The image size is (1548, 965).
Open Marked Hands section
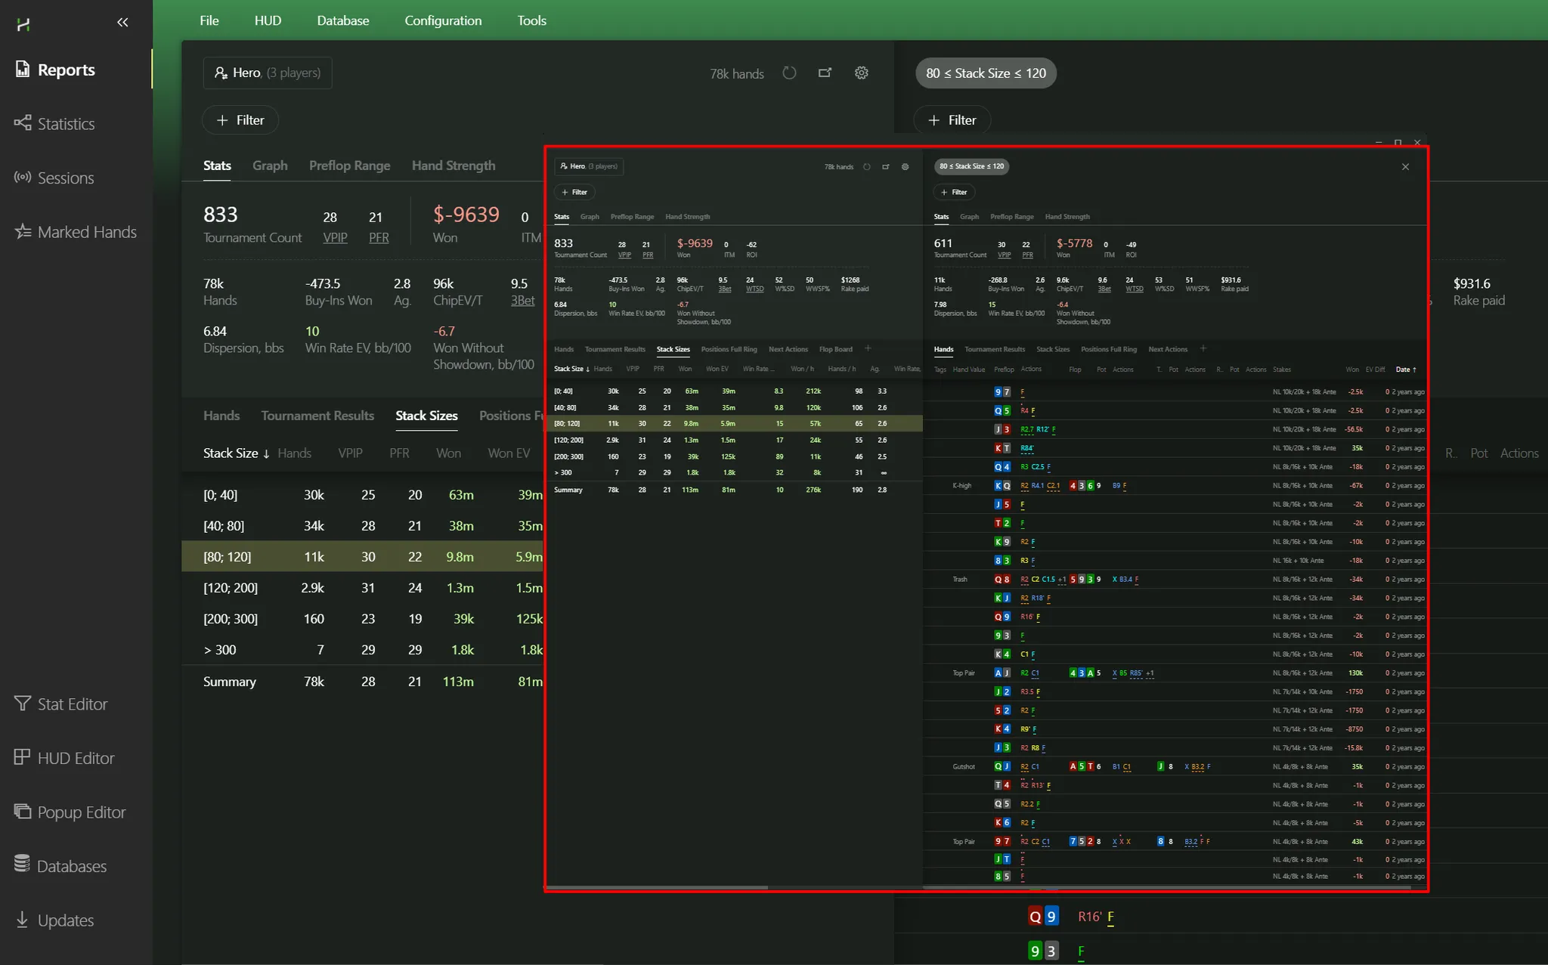(x=86, y=232)
